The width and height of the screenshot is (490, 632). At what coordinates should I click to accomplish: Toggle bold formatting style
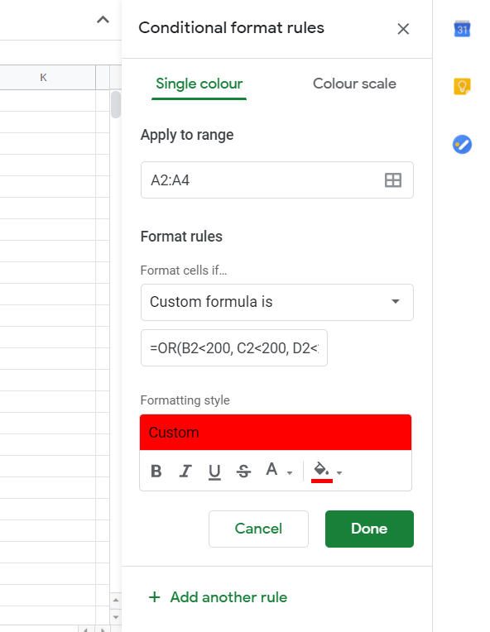(156, 471)
